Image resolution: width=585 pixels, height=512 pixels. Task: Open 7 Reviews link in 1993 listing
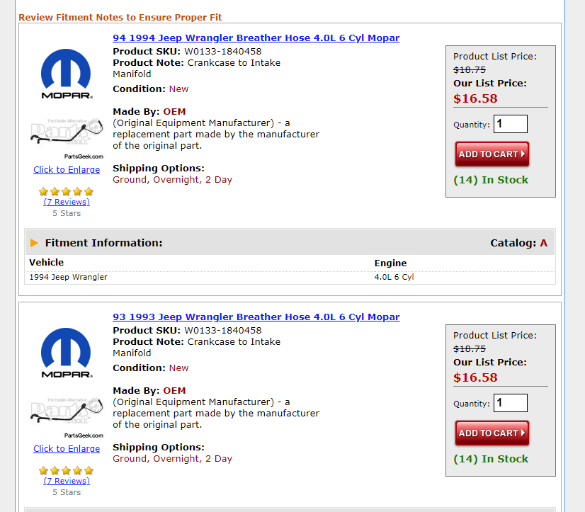pyautogui.click(x=67, y=481)
